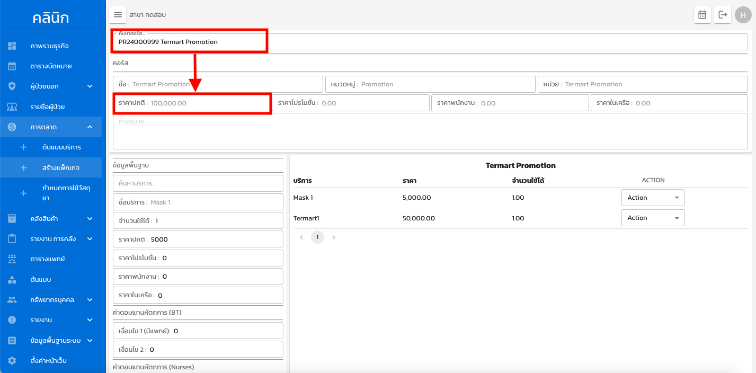Image resolution: width=756 pixels, height=373 pixels.
Task: Open the calendar icon in top bar
Action: click(x=702, y=15)
